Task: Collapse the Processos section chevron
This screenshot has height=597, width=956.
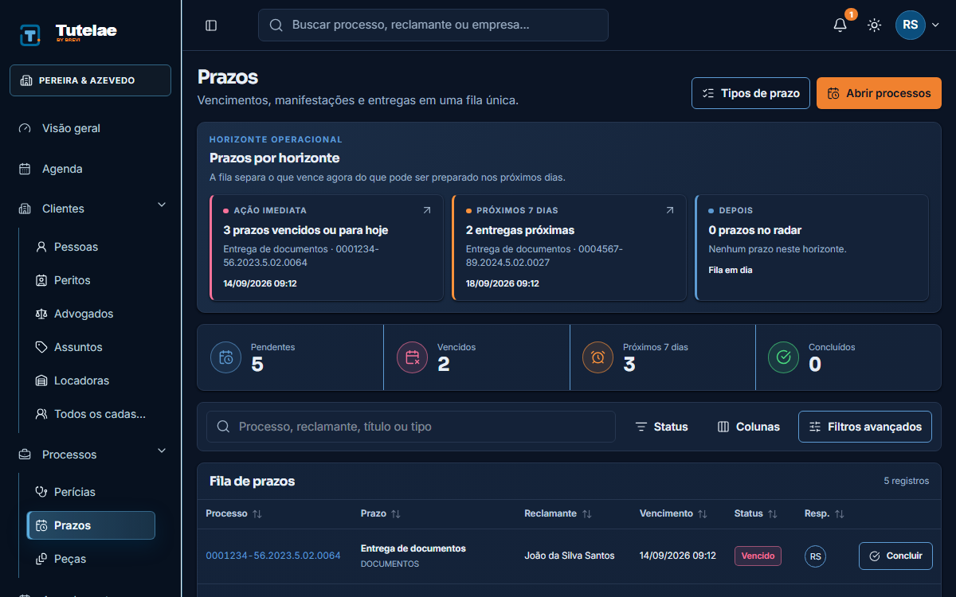Action: pyautogui.click(x=162, y=451)
